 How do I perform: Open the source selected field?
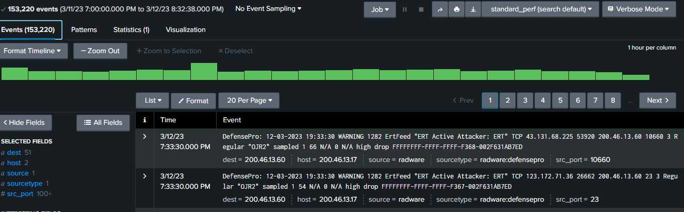[x=18, y=173]
